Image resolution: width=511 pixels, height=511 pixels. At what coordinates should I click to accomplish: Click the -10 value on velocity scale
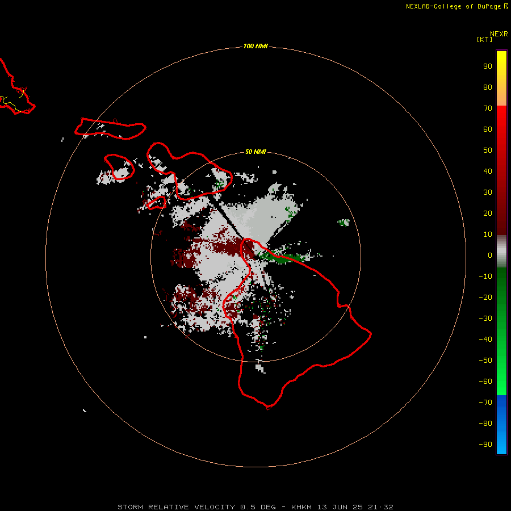pos(485,277)
